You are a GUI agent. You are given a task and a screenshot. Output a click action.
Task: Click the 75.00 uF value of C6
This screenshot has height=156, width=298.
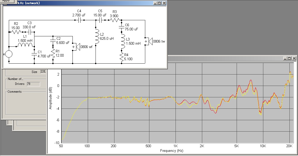pyautogui.click(x=131, y=29)
